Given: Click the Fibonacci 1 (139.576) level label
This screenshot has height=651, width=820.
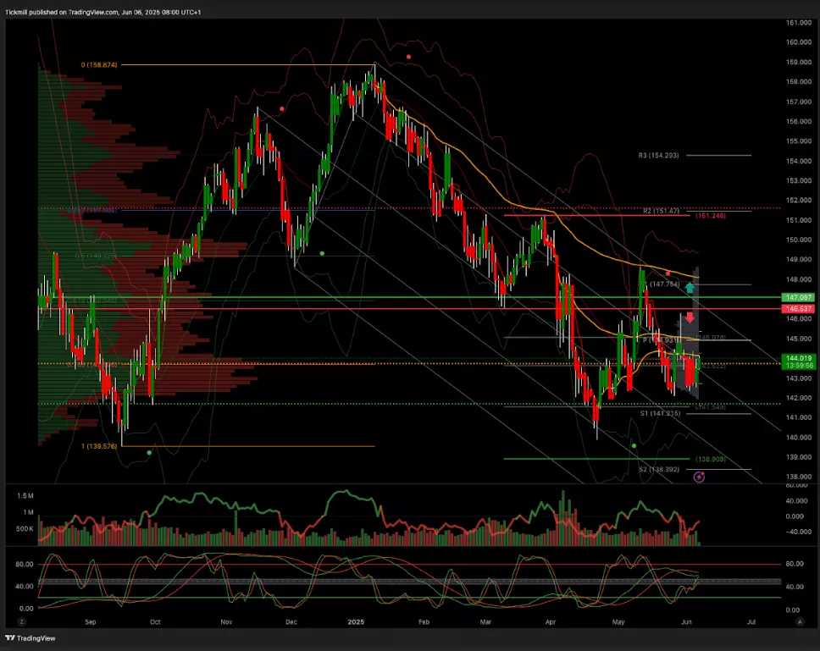Looking at the screenshot, I should click(x=98, y=446).
